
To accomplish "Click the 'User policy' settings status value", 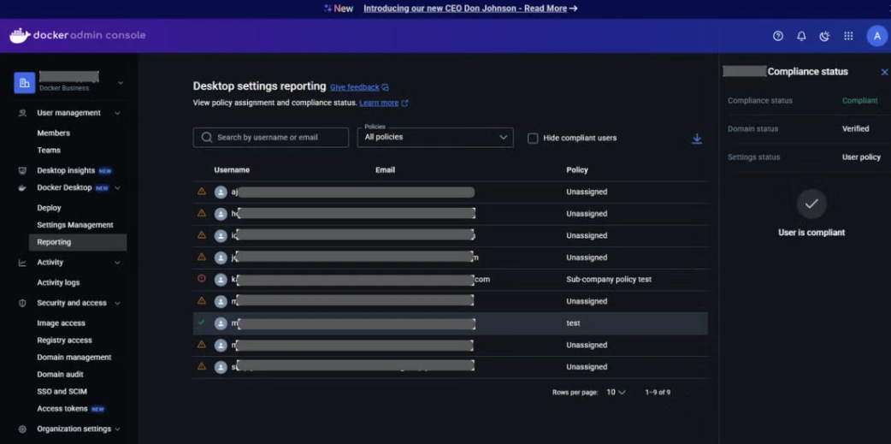I will tap(861, 157).
